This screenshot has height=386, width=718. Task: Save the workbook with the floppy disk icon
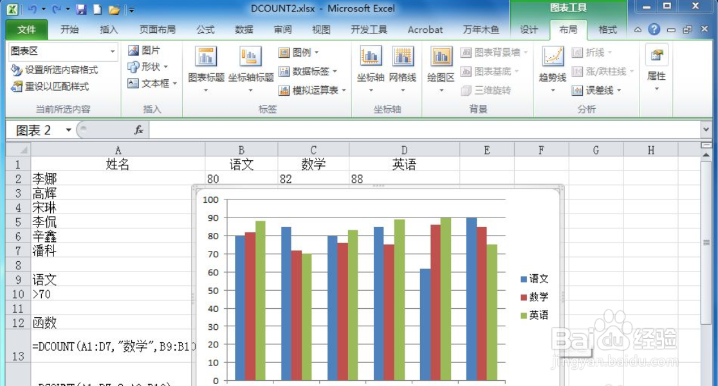click(x=81, y=9)
